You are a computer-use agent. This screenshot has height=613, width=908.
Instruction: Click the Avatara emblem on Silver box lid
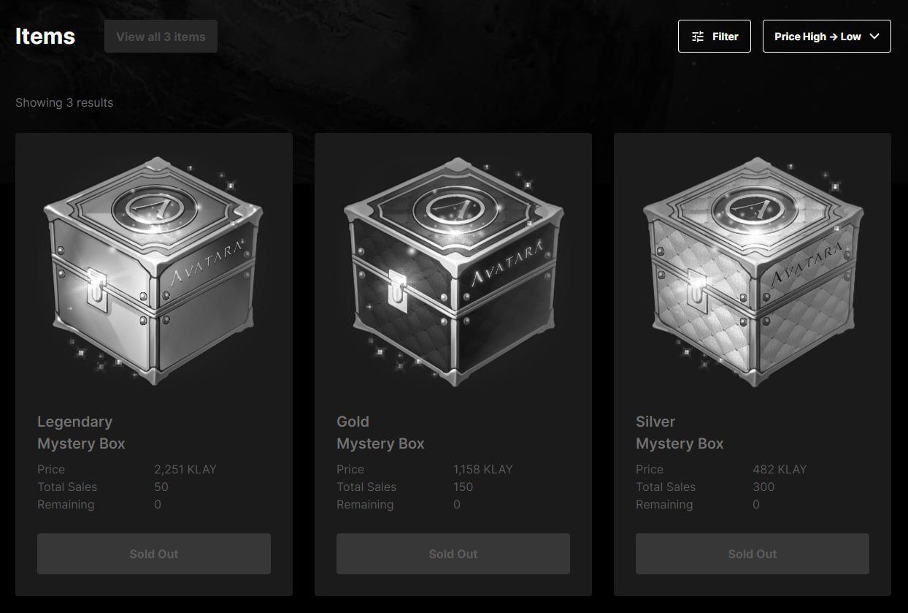click(753, 207)
